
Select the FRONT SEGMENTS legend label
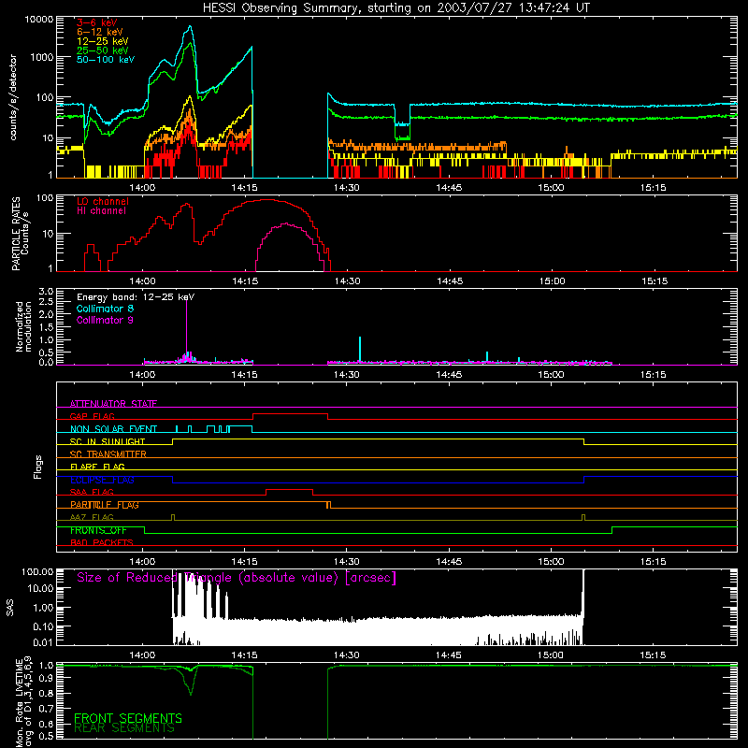(x=128, y=718)
